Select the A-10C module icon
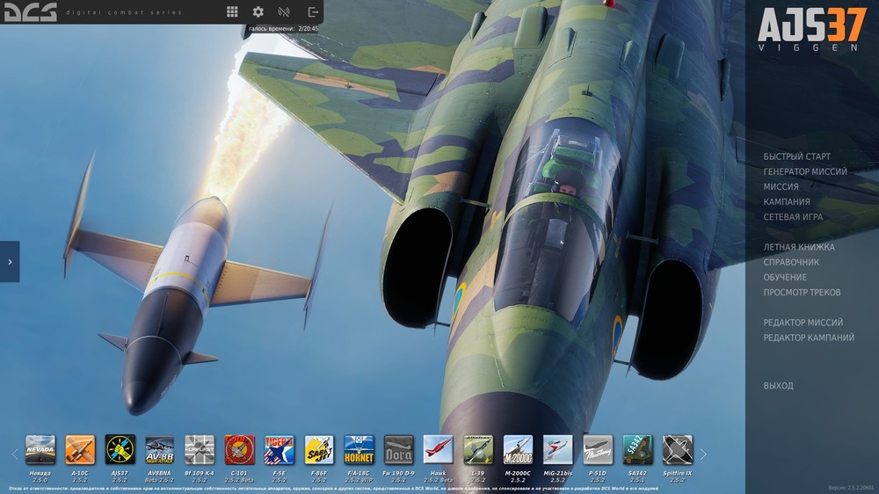Image resolution: width=879 pixels, height=494 pixels. 80,450
